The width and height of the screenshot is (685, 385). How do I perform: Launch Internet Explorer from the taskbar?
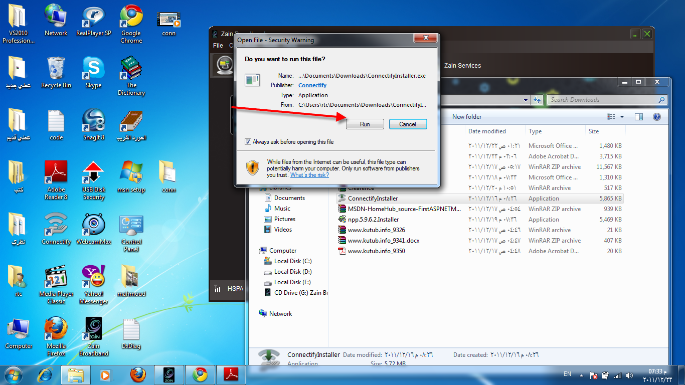tap(45, 375)
